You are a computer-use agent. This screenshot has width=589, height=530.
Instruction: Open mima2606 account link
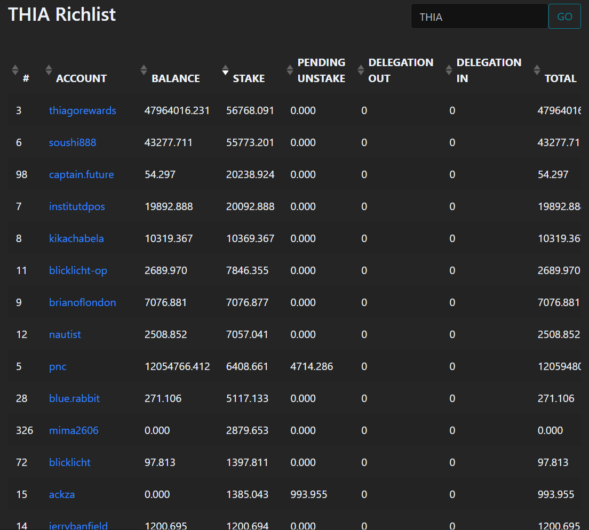tap(74, 430)
